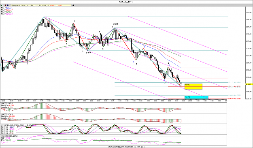The image size is (253, 148).
Task: Click the '1 or A' wave label
Action: 88,53
